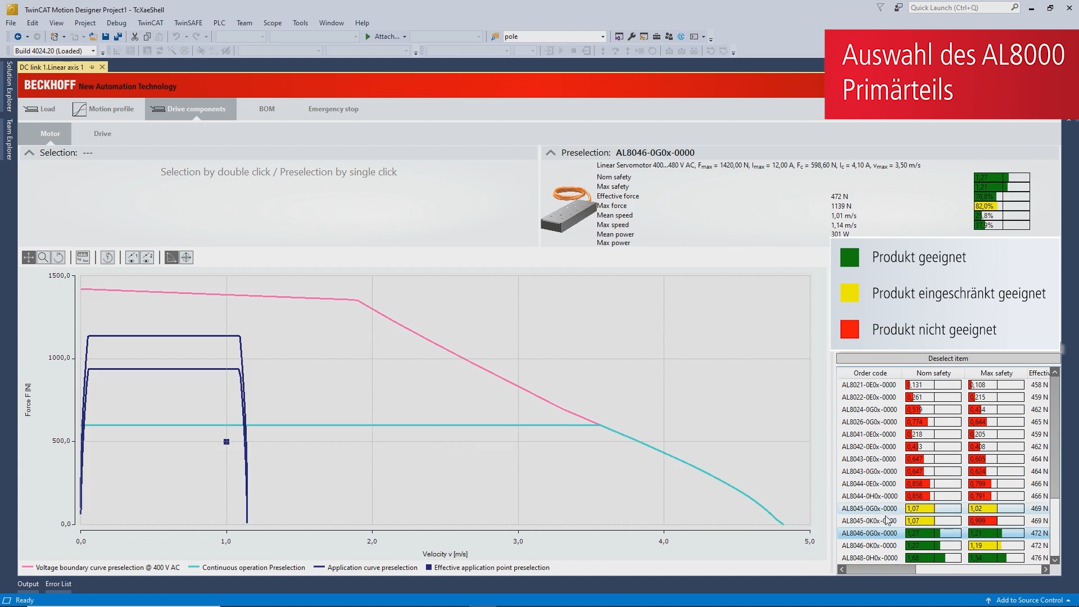
Task: Activate the magnifier zoom tool
Action: click(x=43, y=257)
